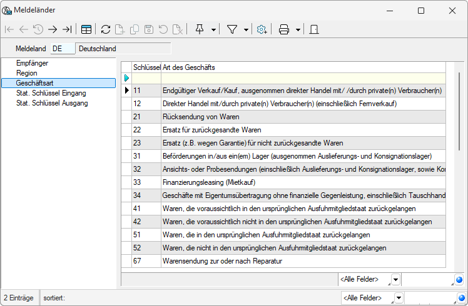Expand the pin dropdown arrow
The width and height of the screenshot is (468, 306).
(214, 29)
